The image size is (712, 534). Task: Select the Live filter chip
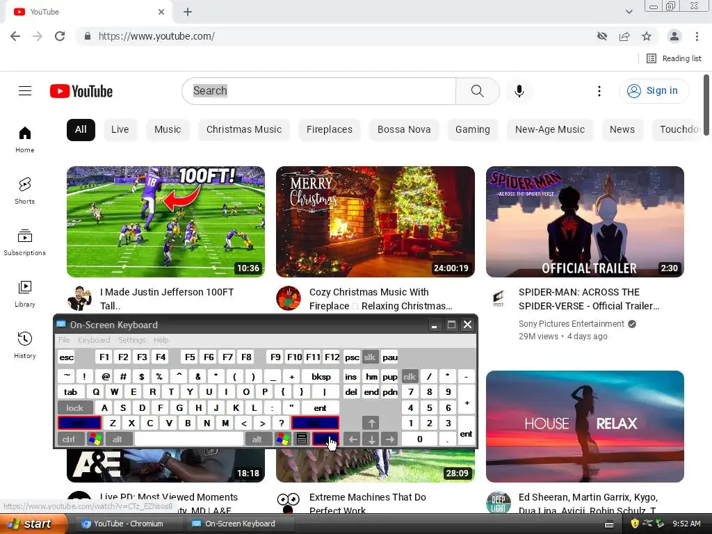[120, 129]
